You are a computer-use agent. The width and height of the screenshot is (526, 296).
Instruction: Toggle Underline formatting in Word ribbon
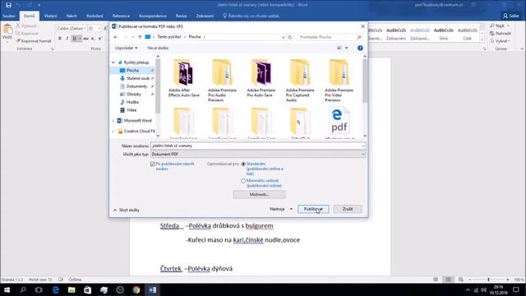75,39
